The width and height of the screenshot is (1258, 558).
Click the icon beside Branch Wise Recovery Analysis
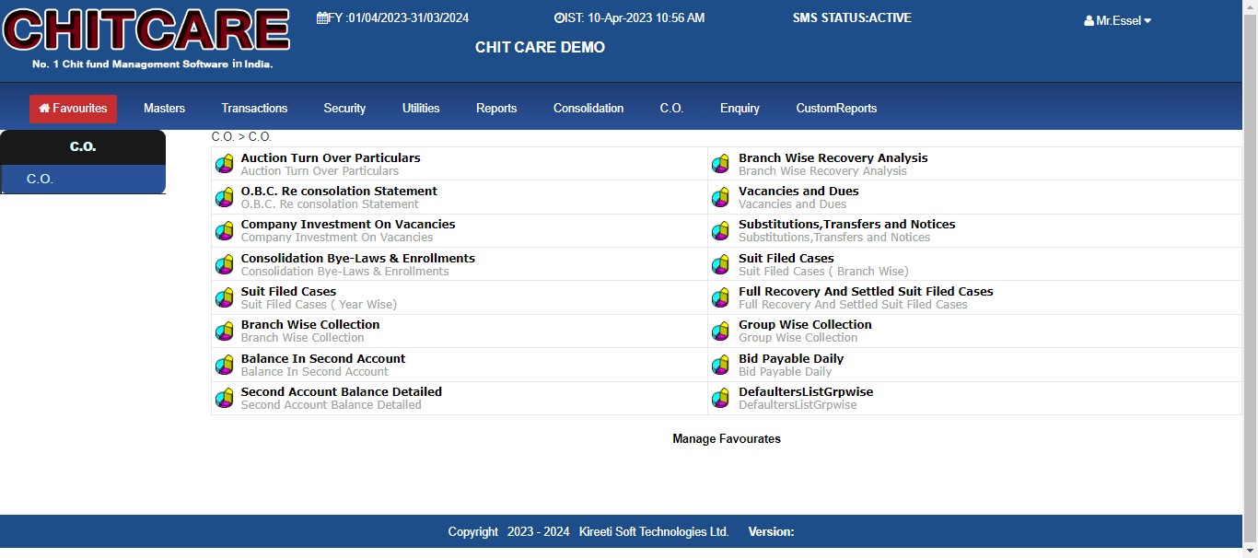(x=720, y=164)
